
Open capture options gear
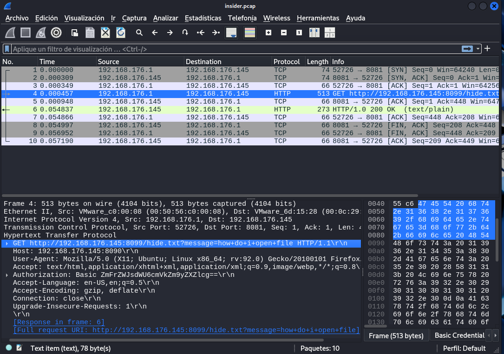click(x=56, y=33)
